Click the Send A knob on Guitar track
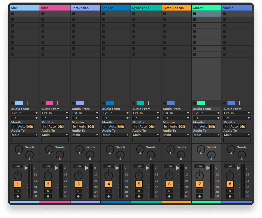 point(201,150)
